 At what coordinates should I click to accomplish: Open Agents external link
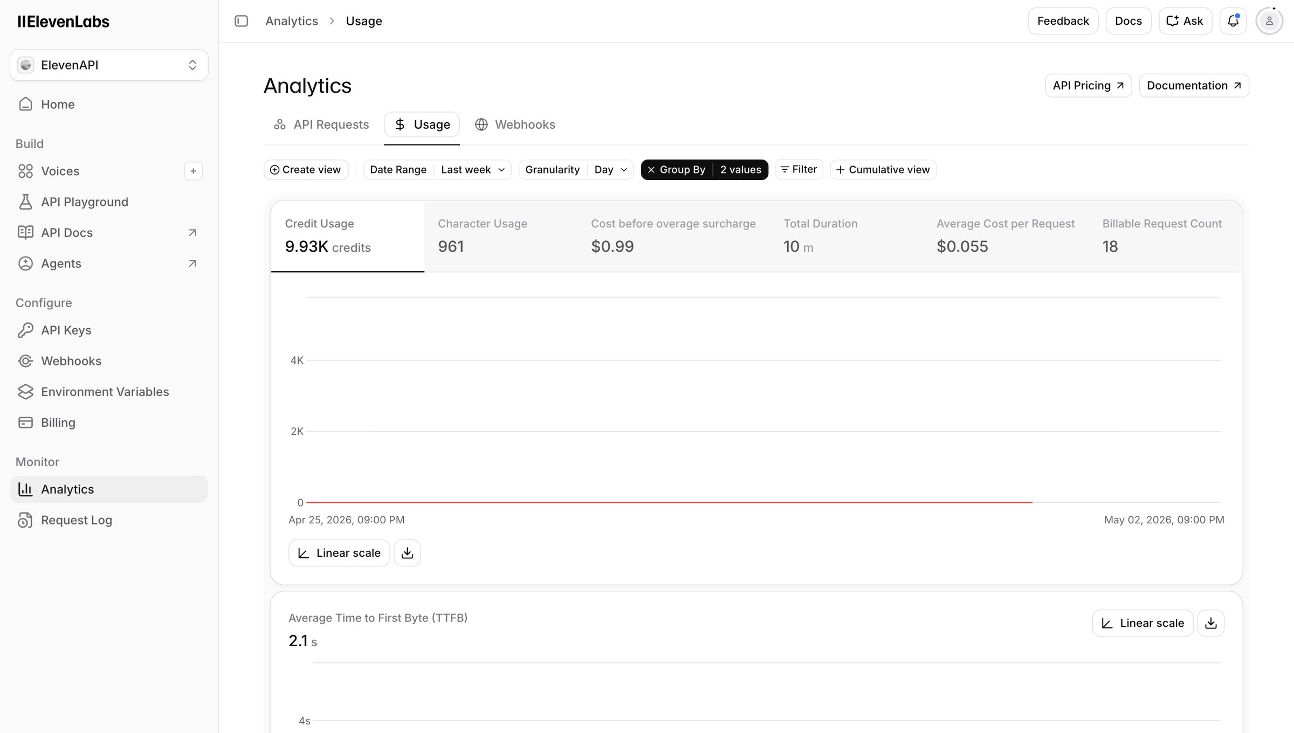(x=109, y=264)
